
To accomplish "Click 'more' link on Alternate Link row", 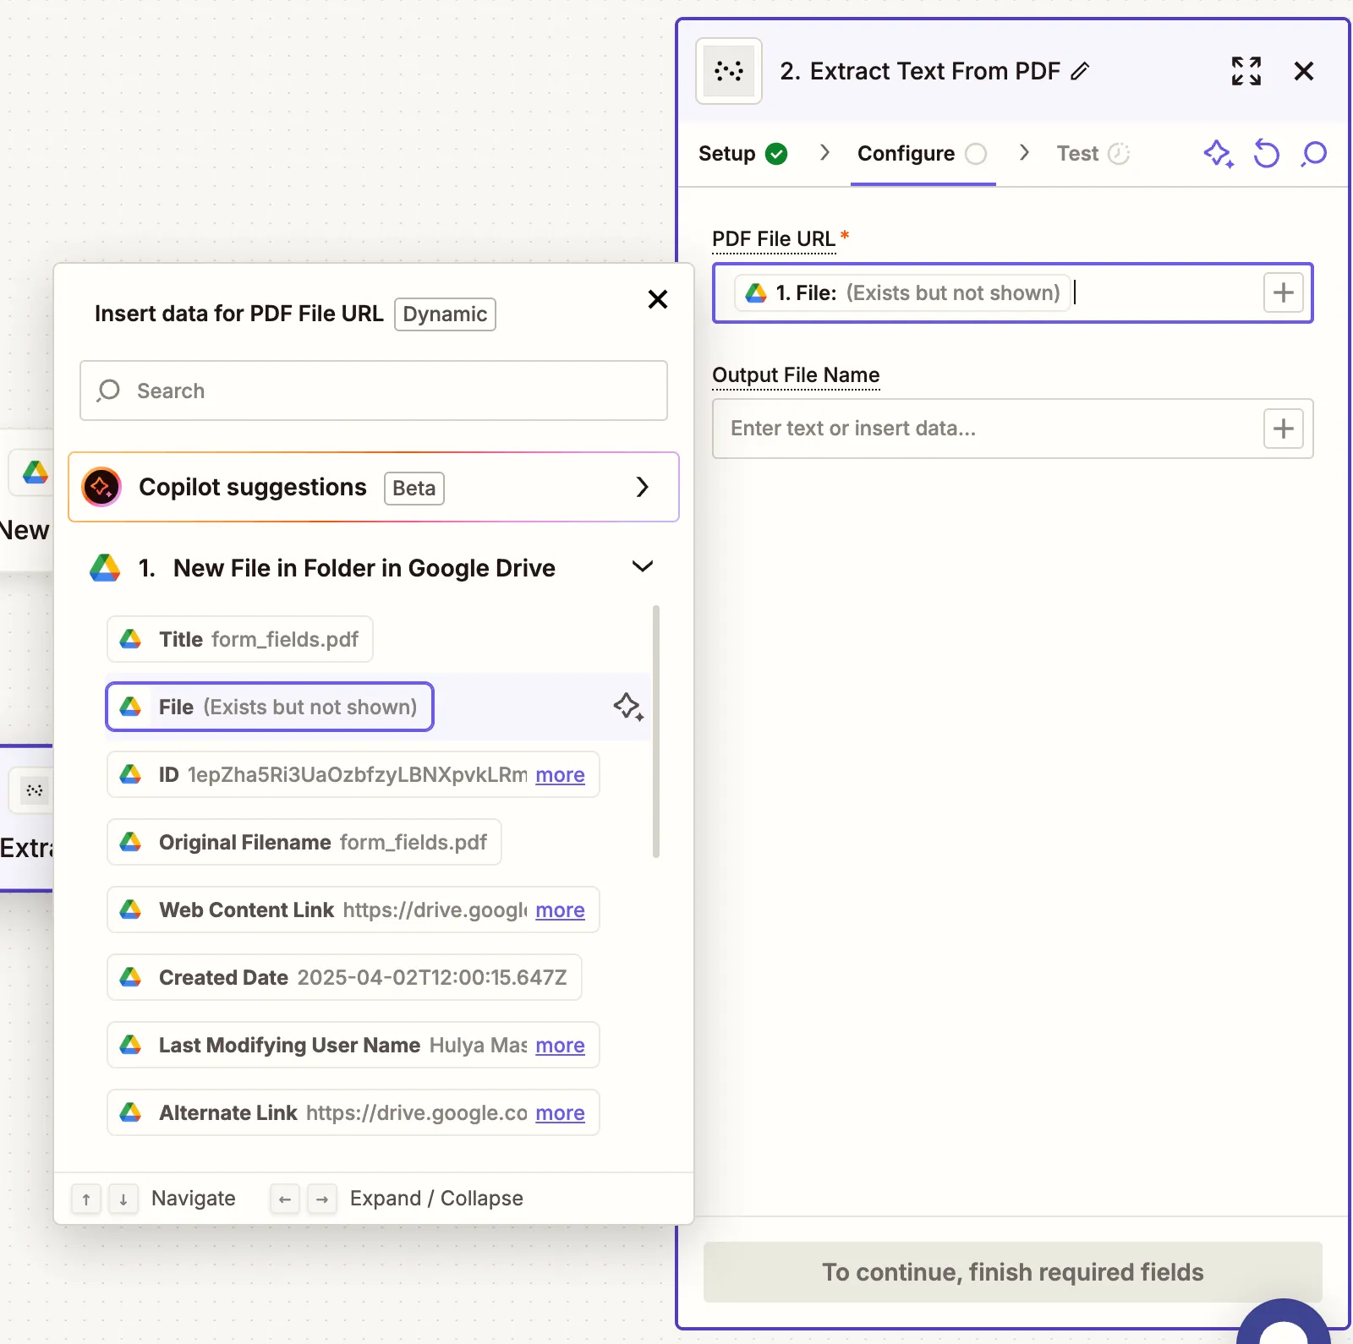I will click(x=560, y=1113).
